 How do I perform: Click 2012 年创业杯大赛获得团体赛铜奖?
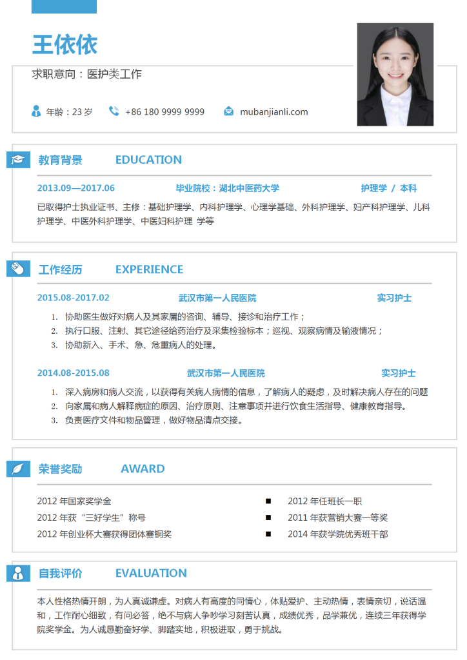point(104,534)
